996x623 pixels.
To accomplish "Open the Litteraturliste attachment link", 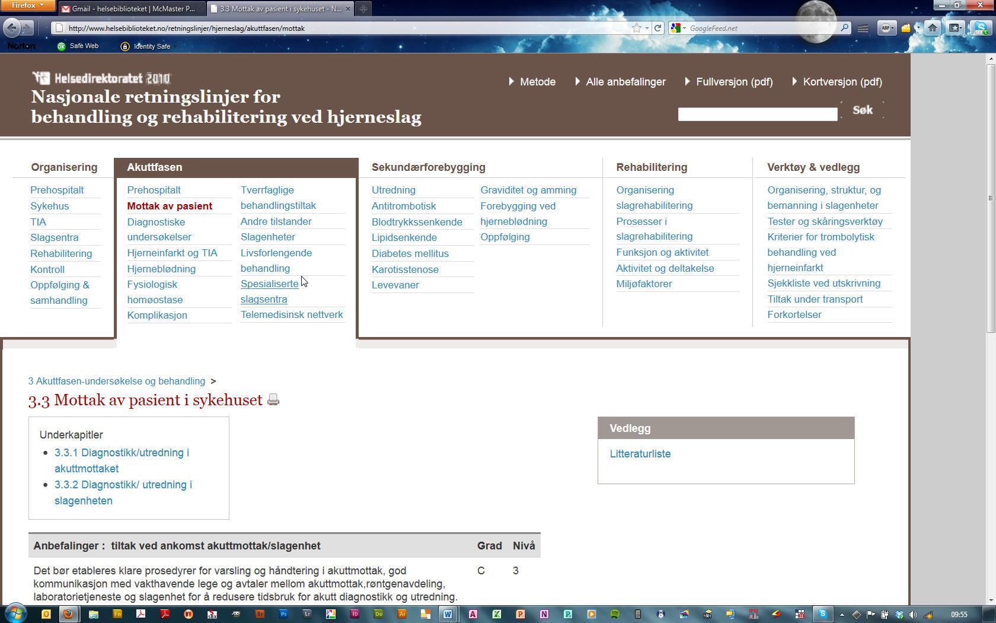I will click(640, 454).
